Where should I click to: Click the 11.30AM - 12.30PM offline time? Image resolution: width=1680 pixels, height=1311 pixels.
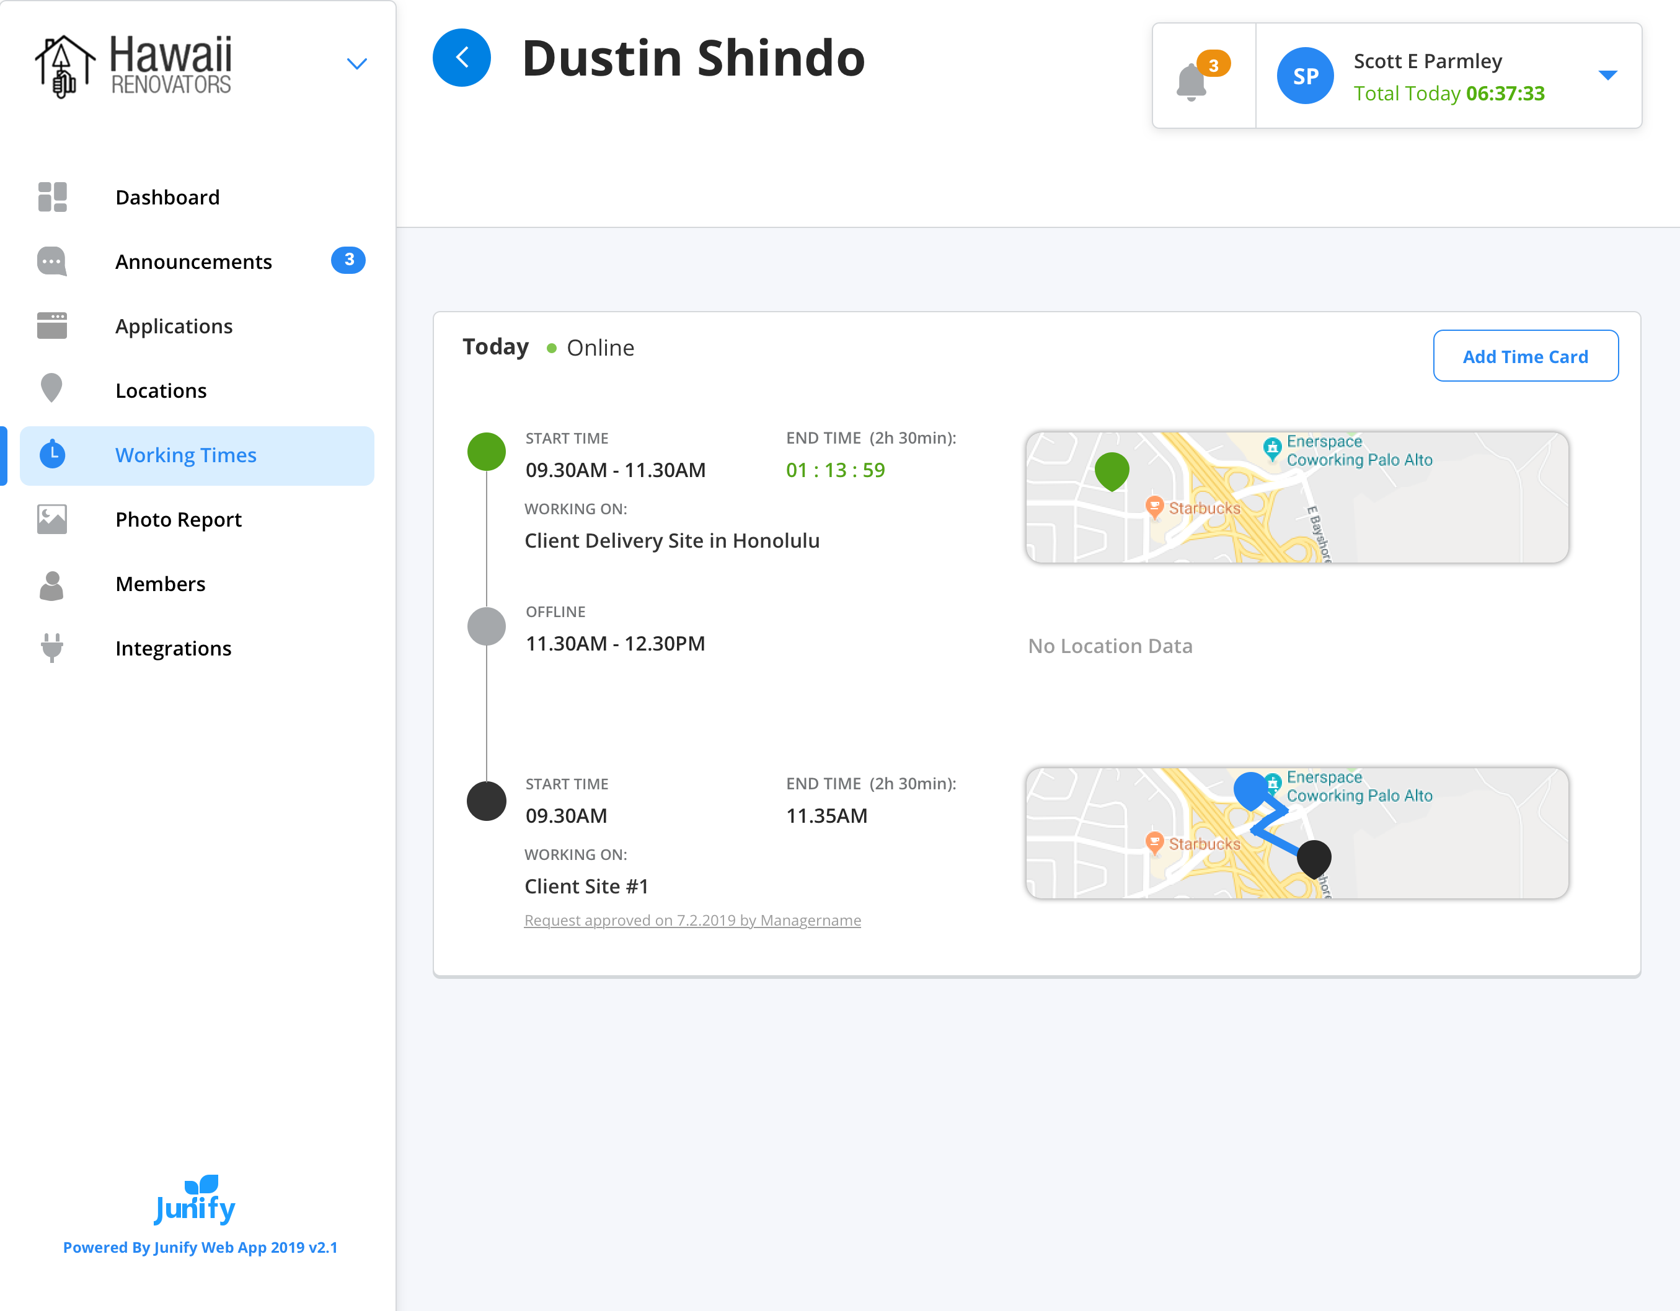pyautogui.click(x=616, y=644)
